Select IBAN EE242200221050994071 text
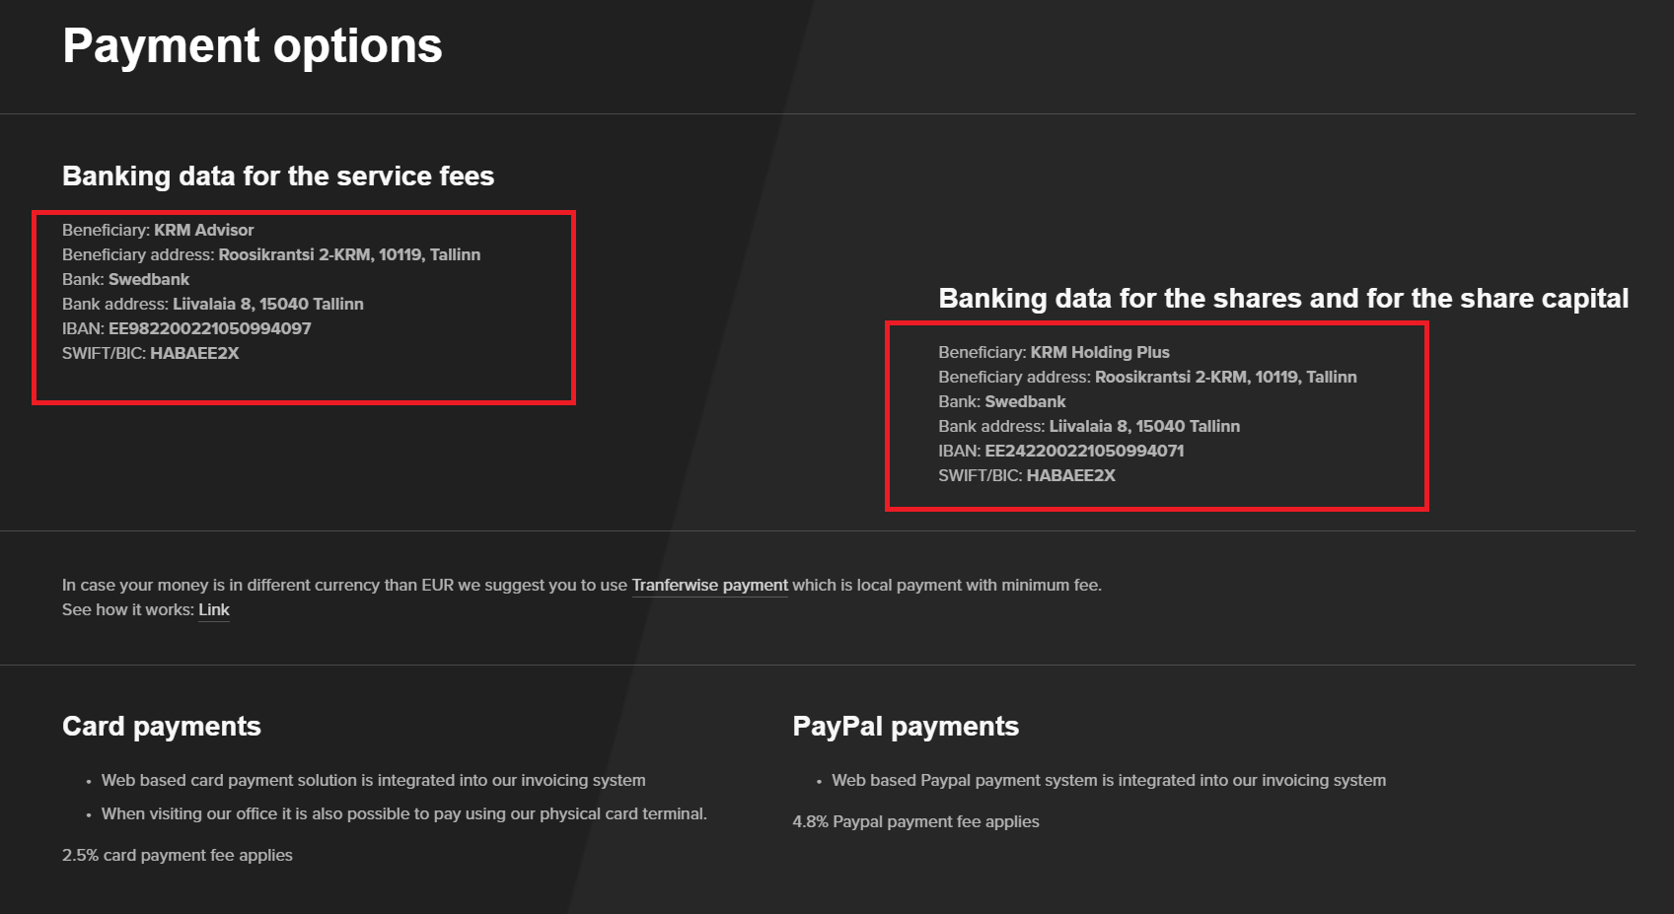Image resolution: width=1674 pixels, height=914 pixels. (1084, 451)
